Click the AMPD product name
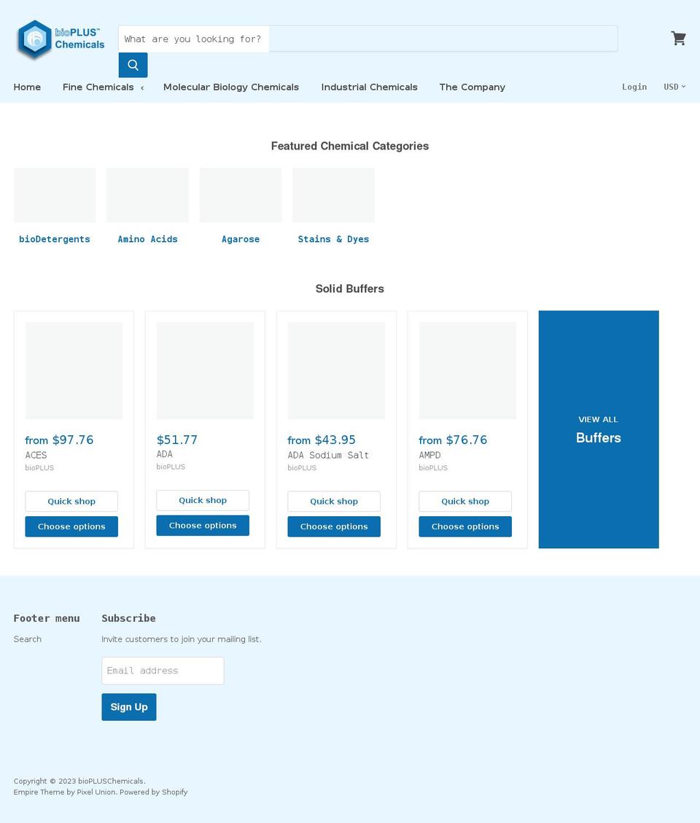Image resolution: width=700 pixels, height=823 pixels. click(429, 455)
